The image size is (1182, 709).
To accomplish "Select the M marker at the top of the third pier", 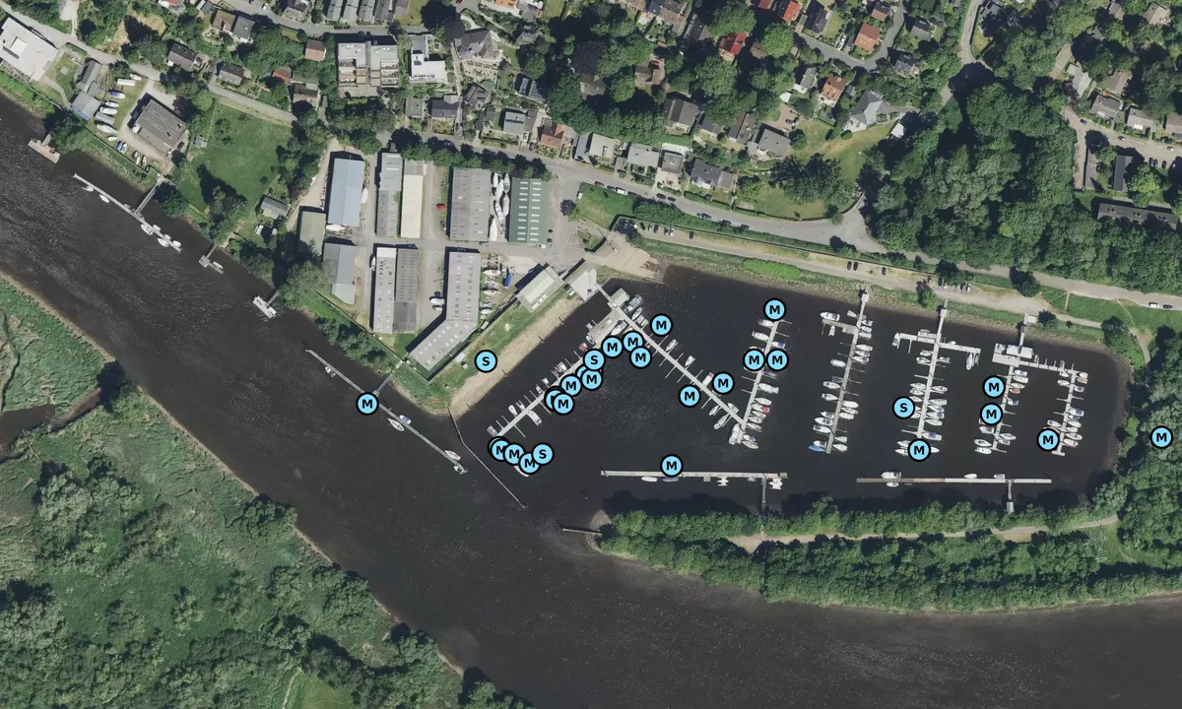I will 774,310.
